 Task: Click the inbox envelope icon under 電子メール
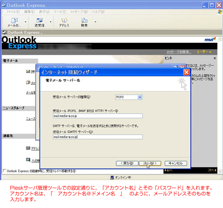click(28, 71)
